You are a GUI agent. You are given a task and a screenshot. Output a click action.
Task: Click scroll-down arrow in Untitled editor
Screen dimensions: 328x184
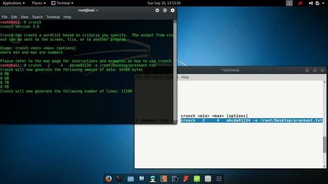[324, 167]
